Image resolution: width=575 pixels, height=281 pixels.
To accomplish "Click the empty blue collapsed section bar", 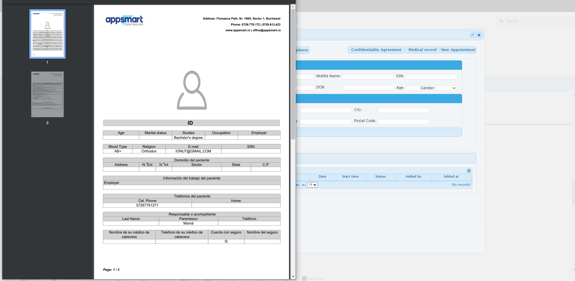I will point(379,132).
